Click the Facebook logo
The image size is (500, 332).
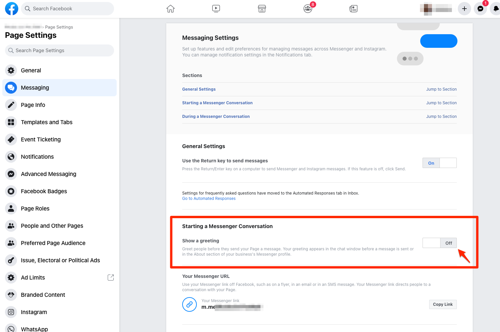coord(12,9)
